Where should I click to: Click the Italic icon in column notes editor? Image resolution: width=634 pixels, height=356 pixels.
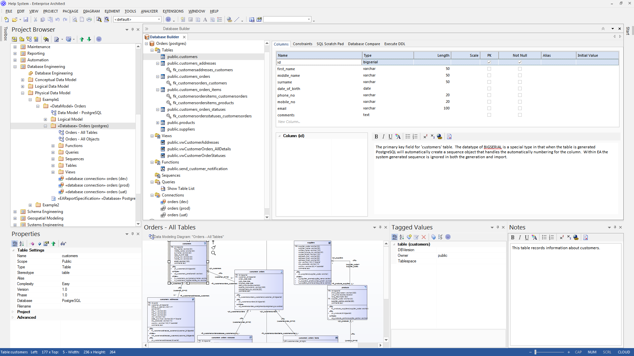[x=383, y=136]
